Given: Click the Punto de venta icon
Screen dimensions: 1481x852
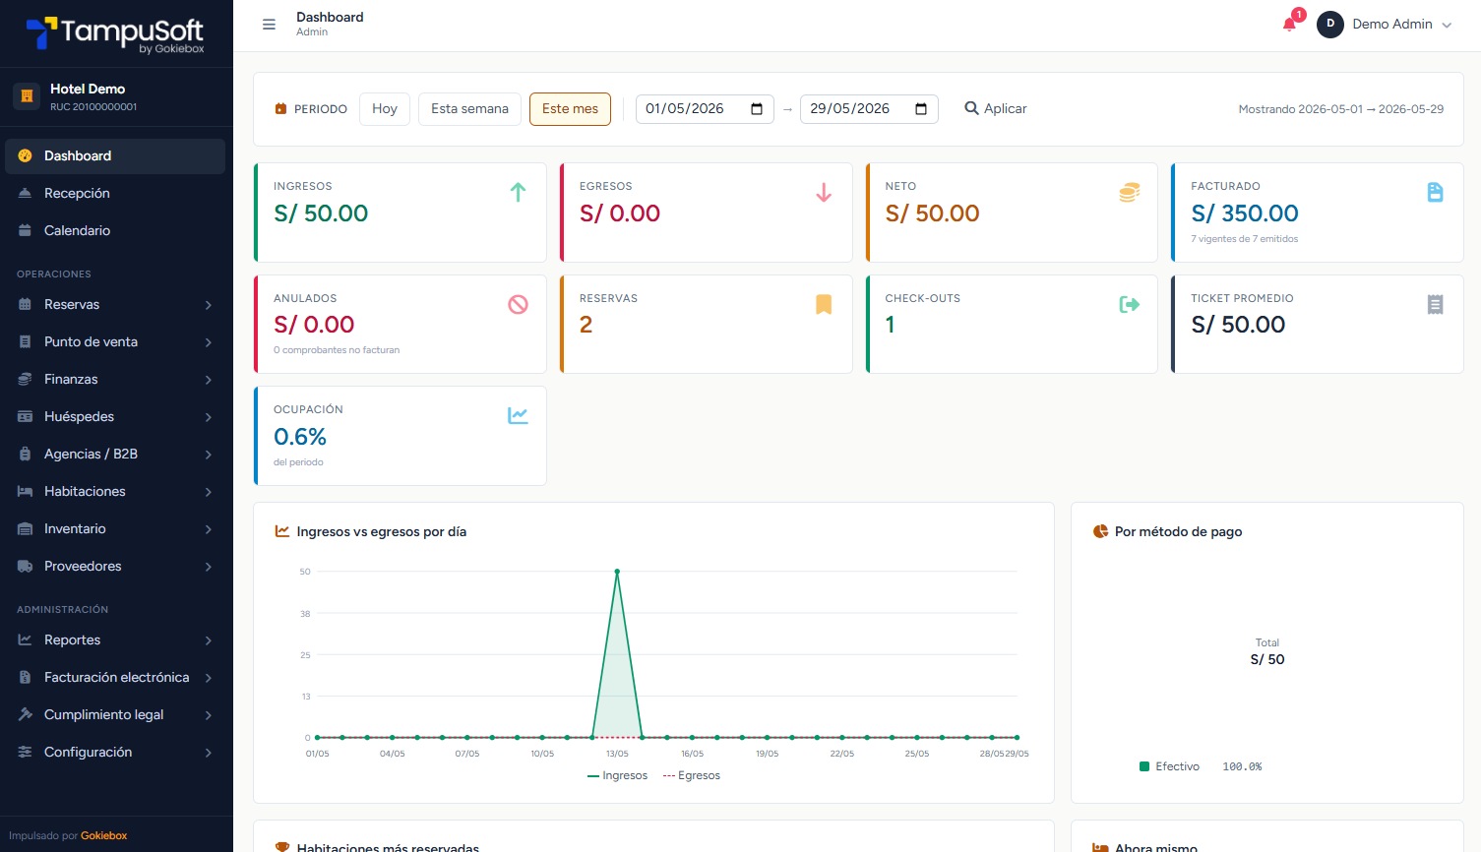Looking at the screenshot, I should pos(26,341).
